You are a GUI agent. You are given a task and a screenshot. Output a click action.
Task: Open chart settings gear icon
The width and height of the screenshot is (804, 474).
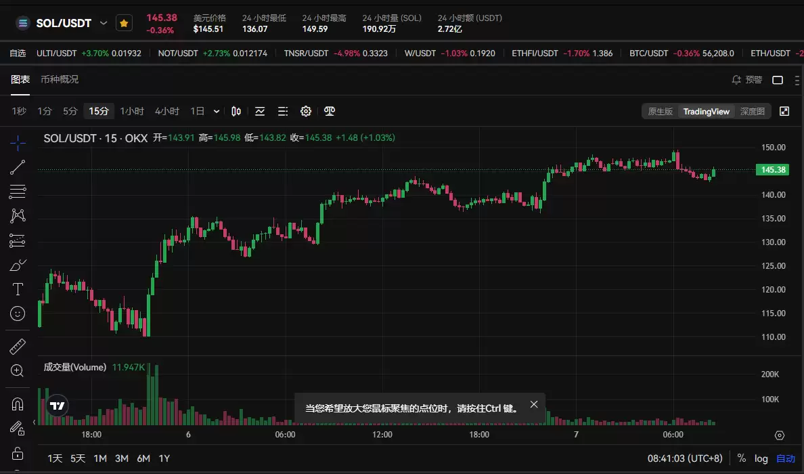coord(306,111)
